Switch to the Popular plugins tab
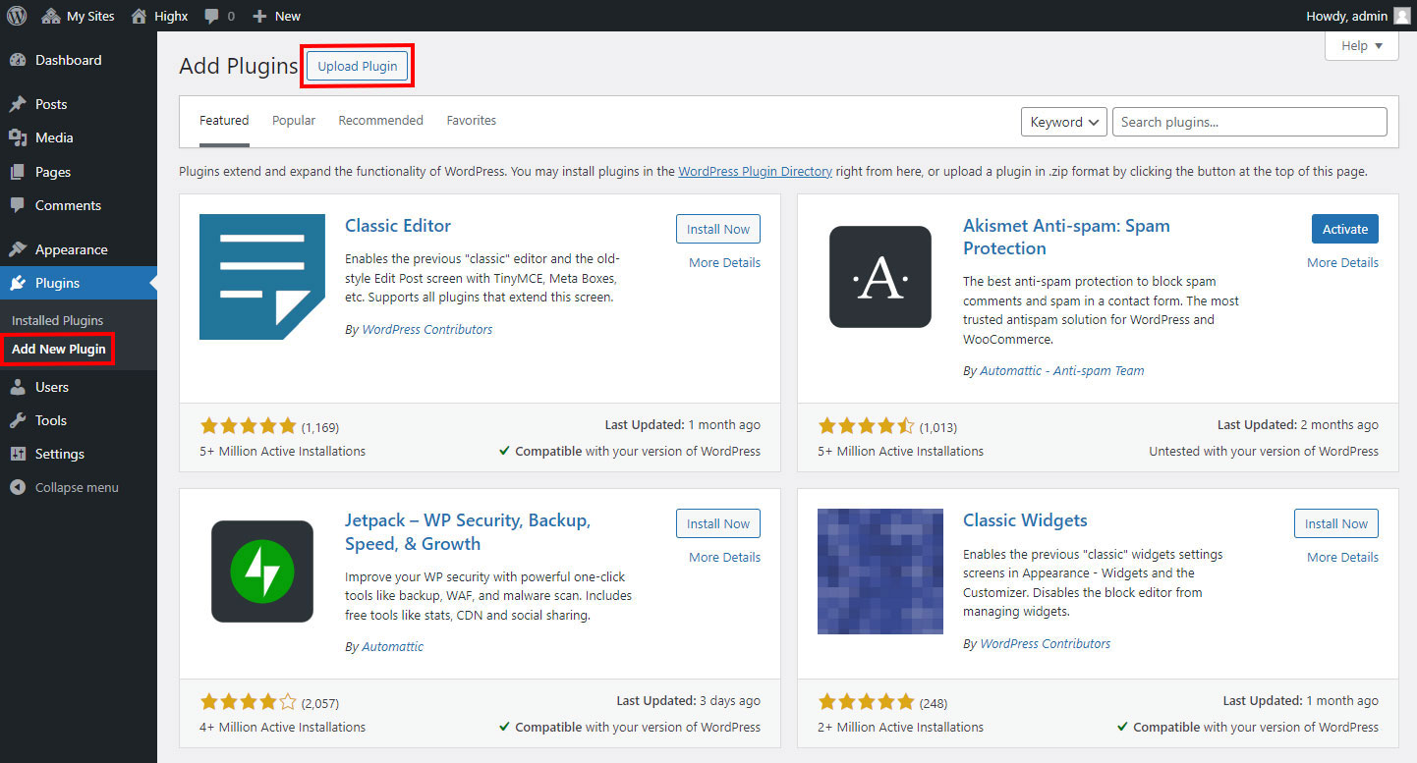 (x=294, y=121)
